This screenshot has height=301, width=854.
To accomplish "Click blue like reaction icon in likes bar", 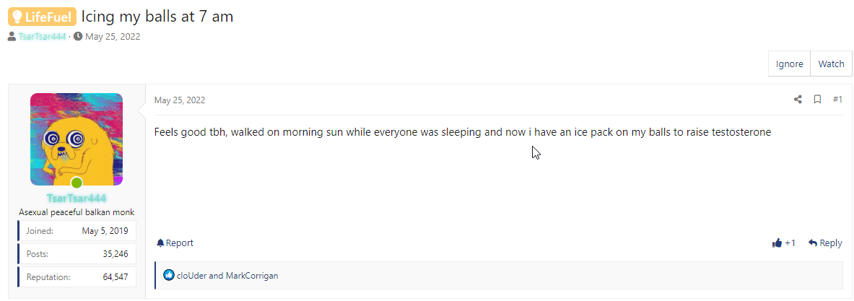I will [x=169, y=276].
